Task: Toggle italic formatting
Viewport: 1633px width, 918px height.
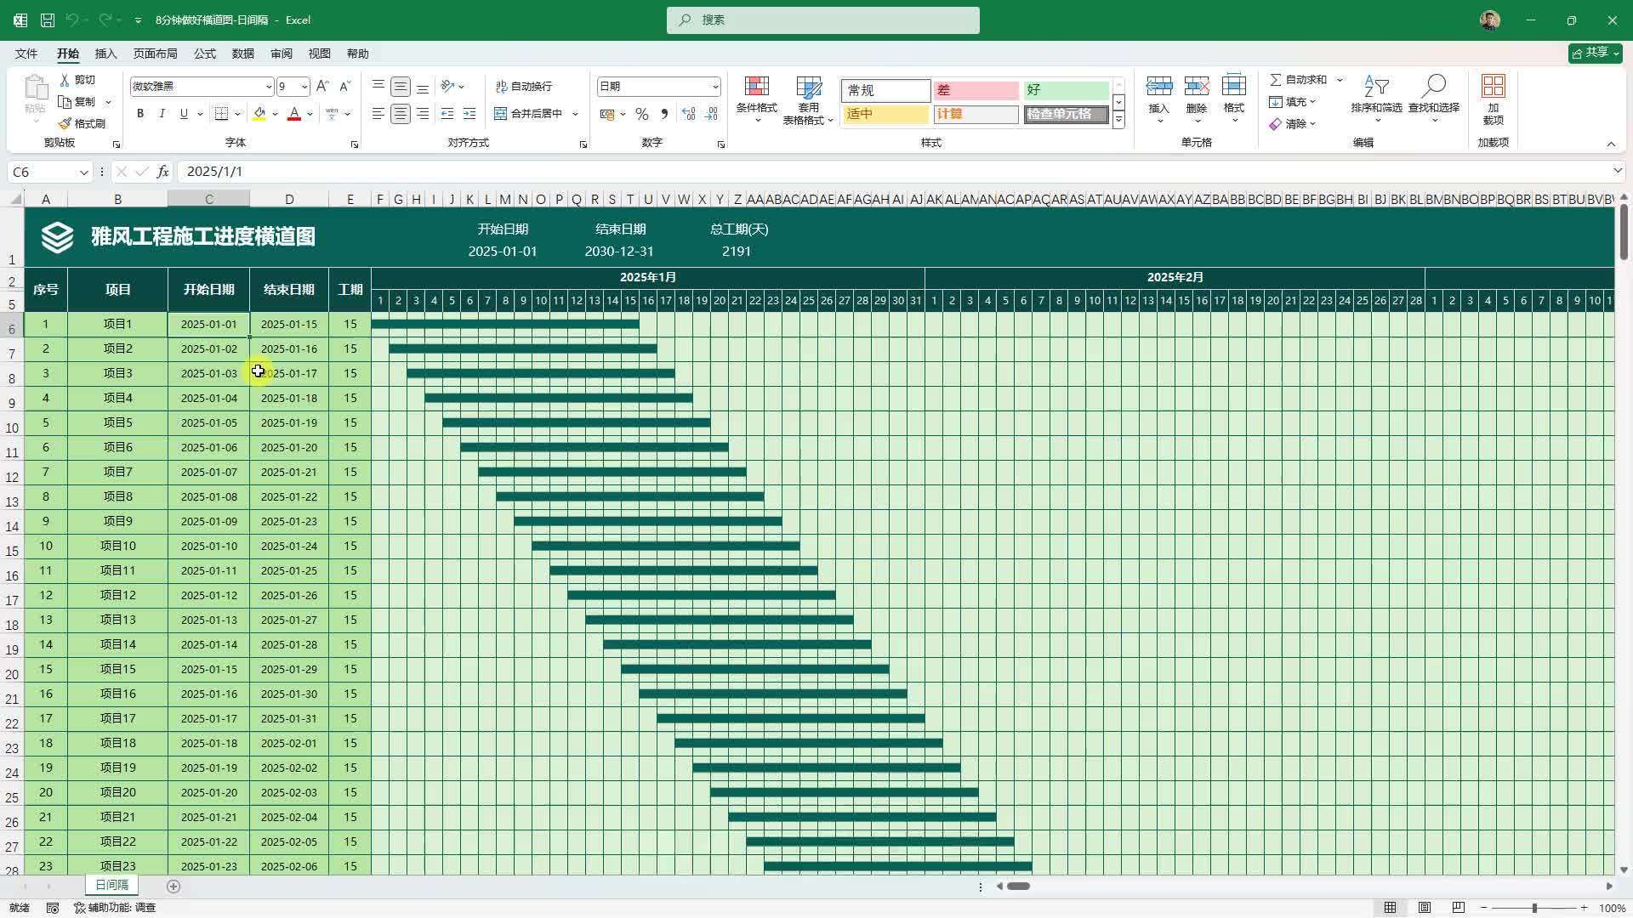Action: [162, 113]
